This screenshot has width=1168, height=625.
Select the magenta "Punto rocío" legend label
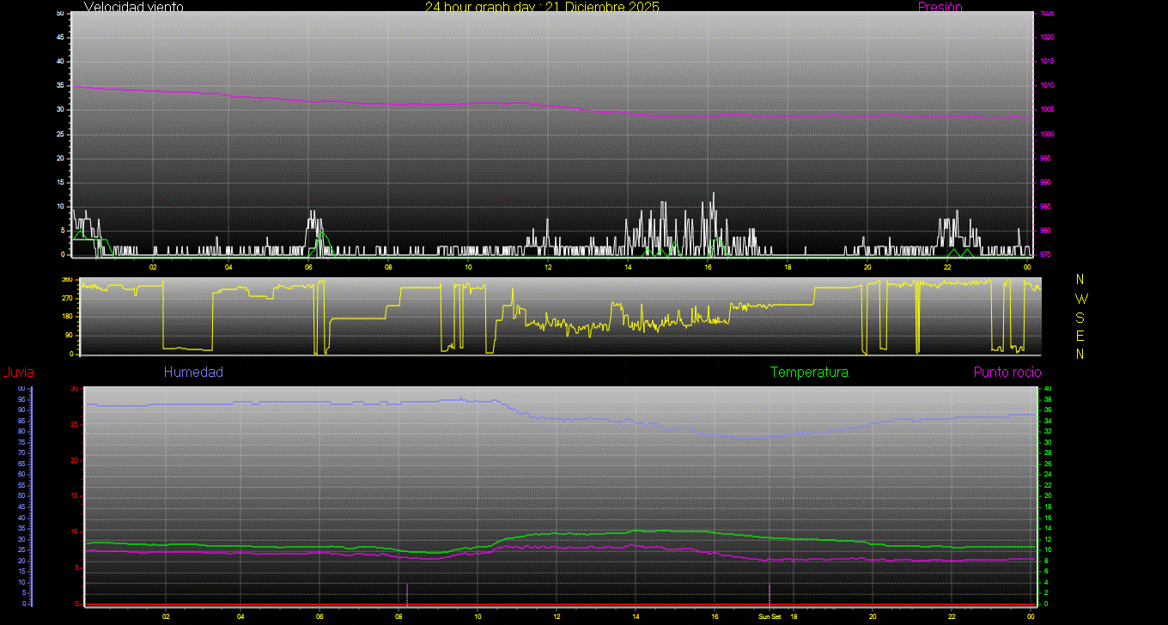1007,373
